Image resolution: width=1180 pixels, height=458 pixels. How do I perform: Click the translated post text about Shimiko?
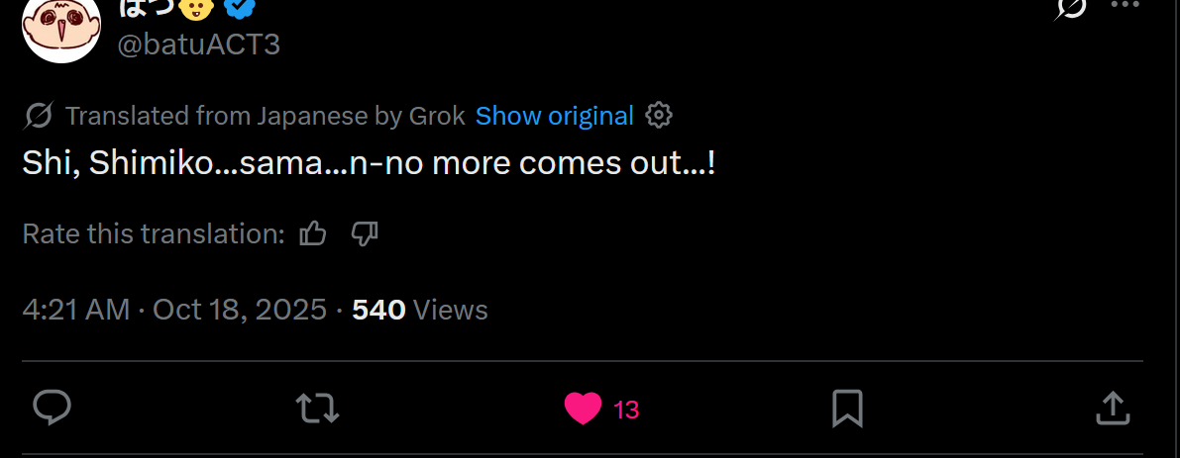click(369, 164)
